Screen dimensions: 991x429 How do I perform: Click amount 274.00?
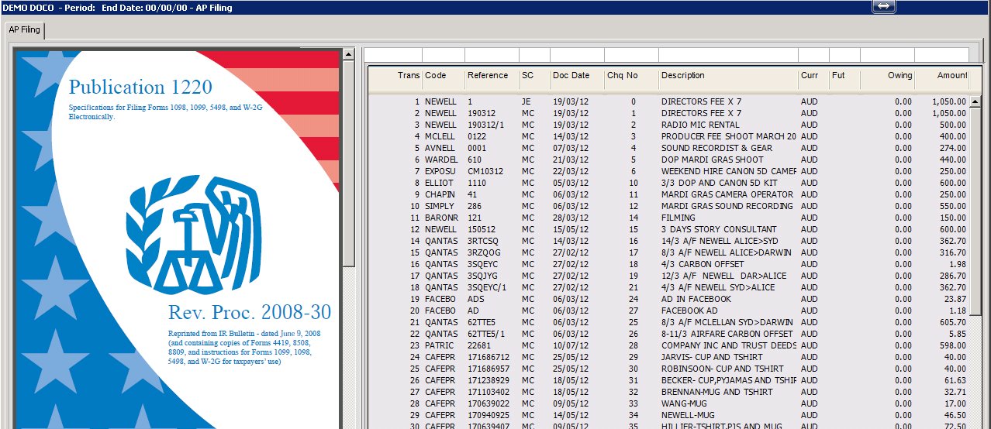point(951,148)
